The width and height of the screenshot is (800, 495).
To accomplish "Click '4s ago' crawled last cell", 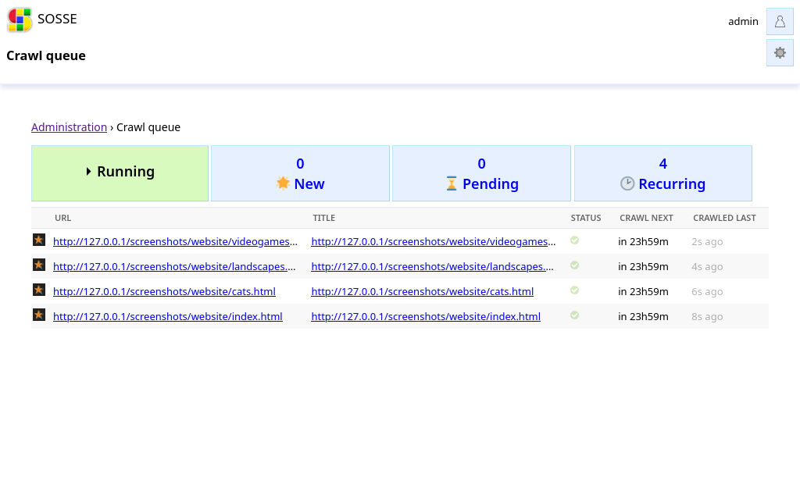I will click(x=707, y=266).
